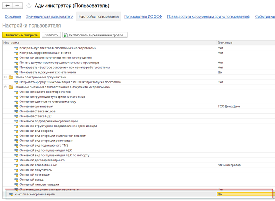Open the Основное tab
The width and height of the screenshot is (275, 201).
(13, 16)
